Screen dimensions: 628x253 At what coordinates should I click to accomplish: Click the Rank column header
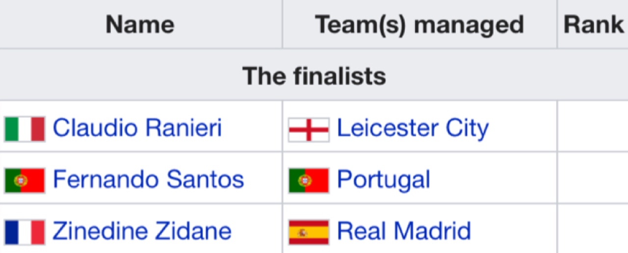pos(593,24)
